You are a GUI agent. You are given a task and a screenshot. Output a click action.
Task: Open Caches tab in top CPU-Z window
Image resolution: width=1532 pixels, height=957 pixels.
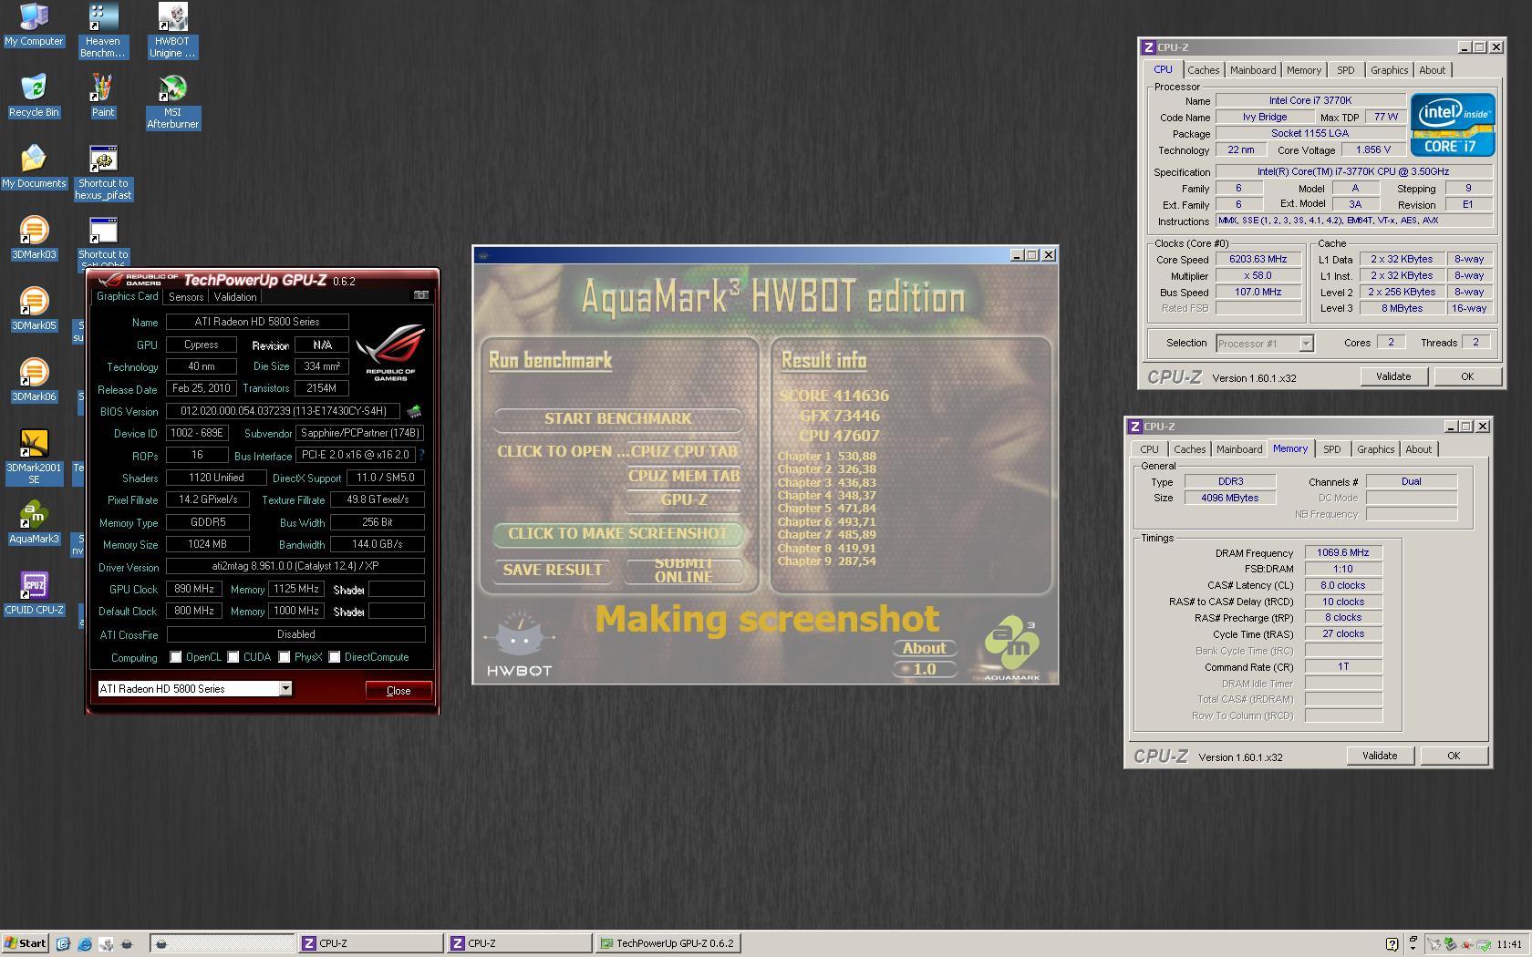tap(1203, 70)
